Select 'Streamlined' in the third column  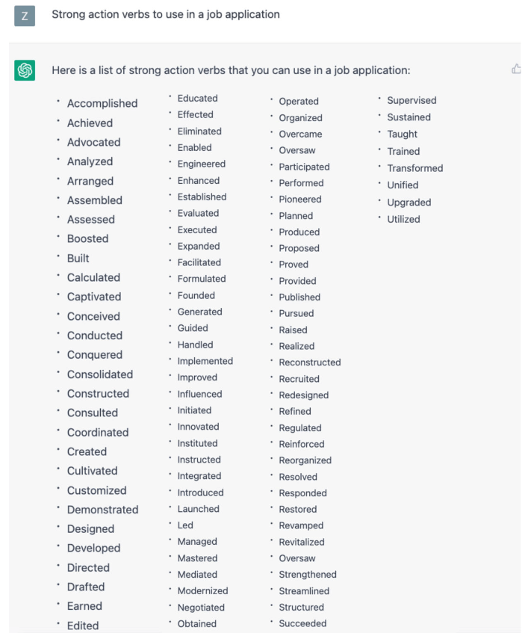pos(304,590)
